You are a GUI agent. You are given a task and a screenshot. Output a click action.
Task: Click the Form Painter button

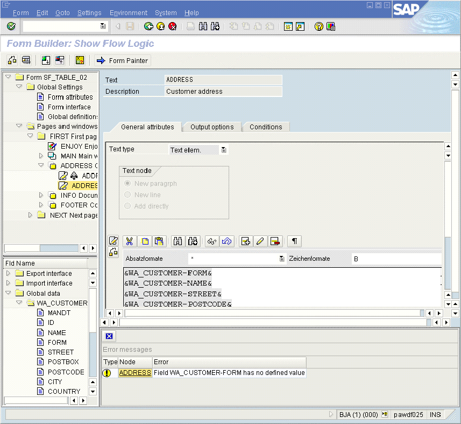pyautogui.click(x=123, y=60)
